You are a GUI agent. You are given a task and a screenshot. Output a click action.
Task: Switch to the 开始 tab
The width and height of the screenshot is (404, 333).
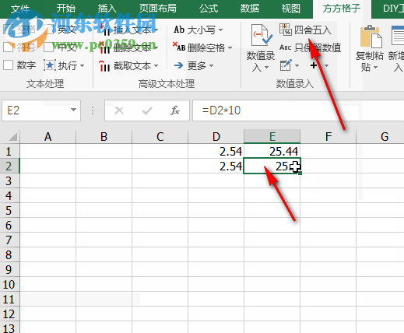(66, 9)
